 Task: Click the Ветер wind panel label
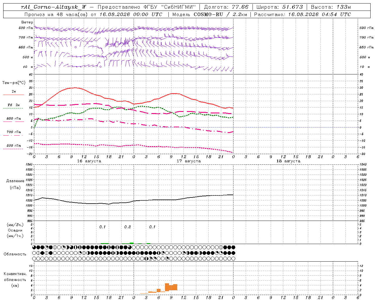(27, 22)
